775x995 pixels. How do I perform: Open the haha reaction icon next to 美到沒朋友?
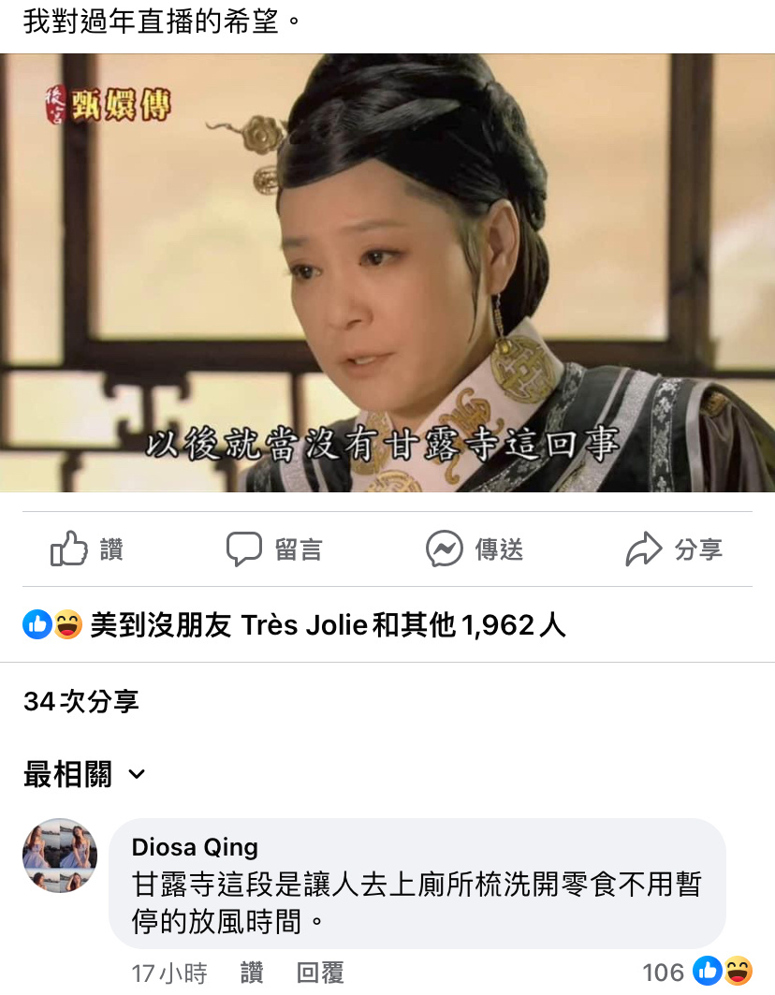point(67,624)
